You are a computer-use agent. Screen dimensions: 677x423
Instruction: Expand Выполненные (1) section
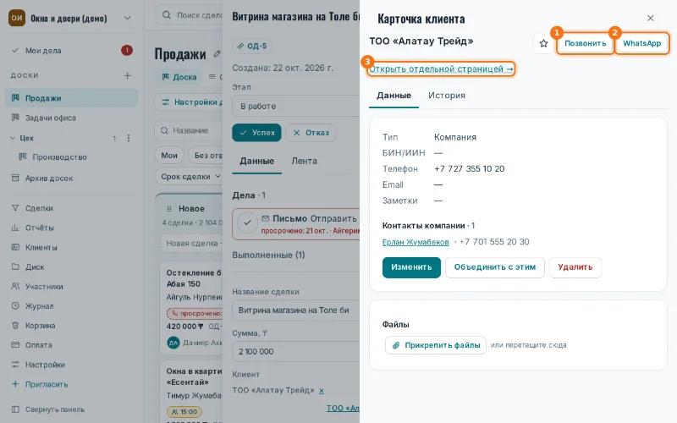(x=268, y=255)
